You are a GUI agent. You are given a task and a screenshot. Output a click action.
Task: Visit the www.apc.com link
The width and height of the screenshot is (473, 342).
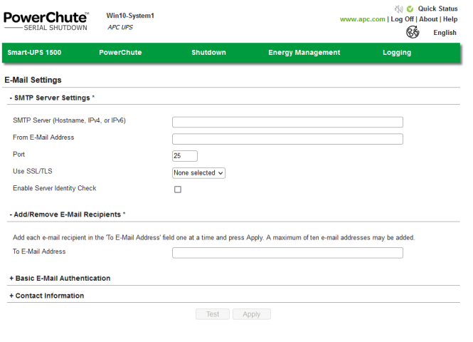click(362, 19)
